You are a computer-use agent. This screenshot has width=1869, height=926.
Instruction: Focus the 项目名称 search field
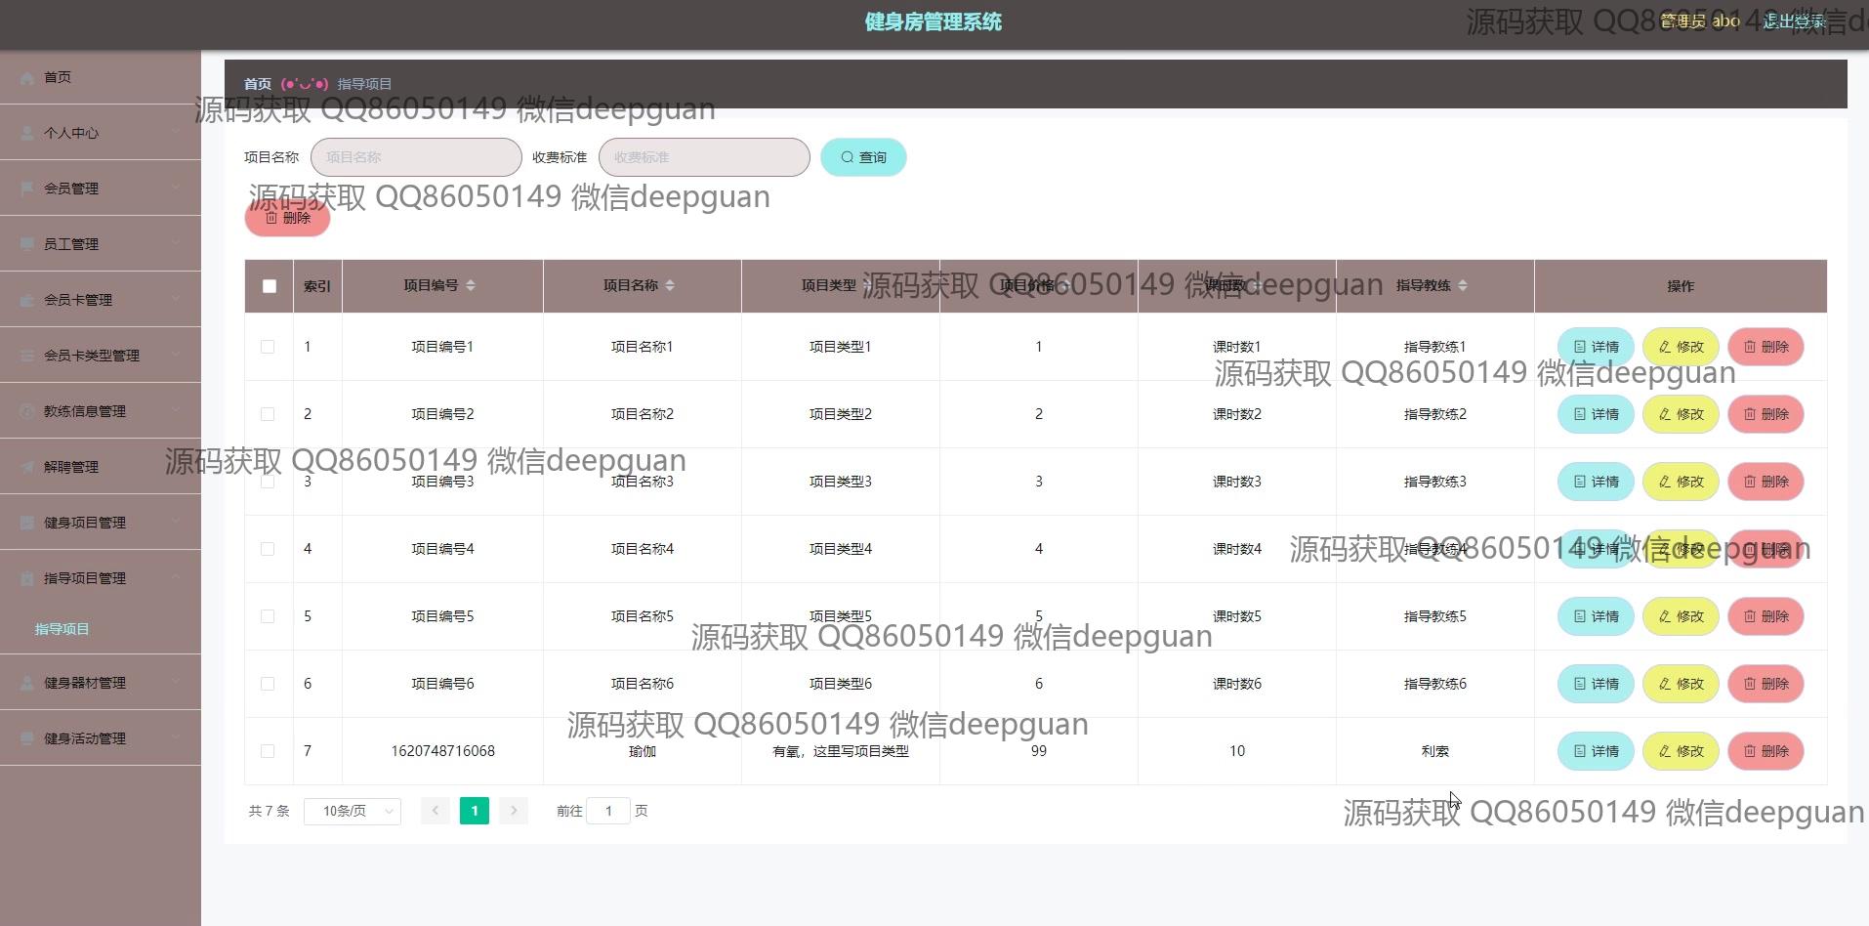click(x=416, y=157)
